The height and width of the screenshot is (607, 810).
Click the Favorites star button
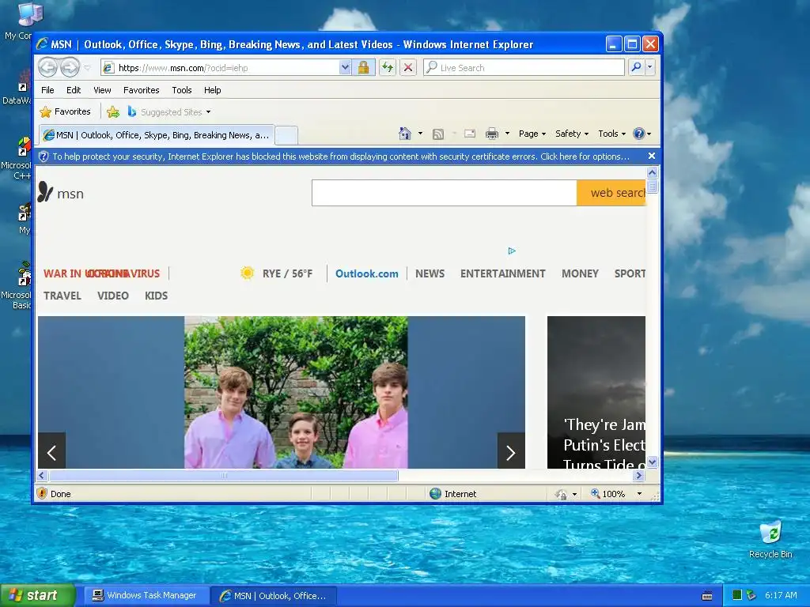(65, 111)
